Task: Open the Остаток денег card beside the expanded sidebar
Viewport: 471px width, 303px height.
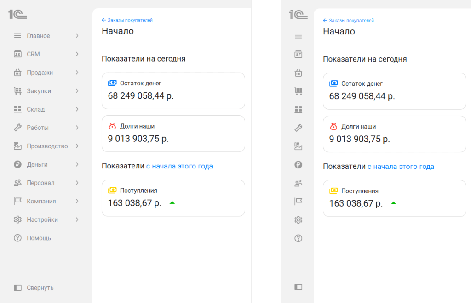Action: 173,90
